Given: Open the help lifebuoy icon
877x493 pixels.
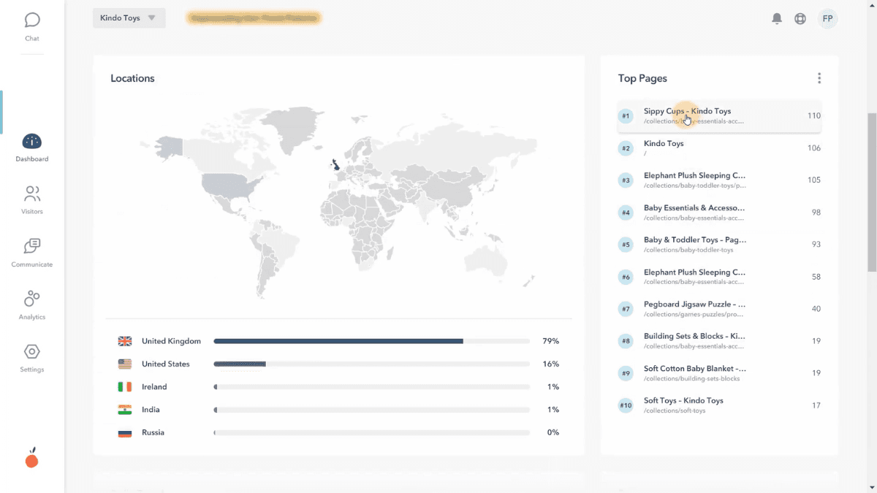Looking at the screenshot, I should [x=800, y=19].
